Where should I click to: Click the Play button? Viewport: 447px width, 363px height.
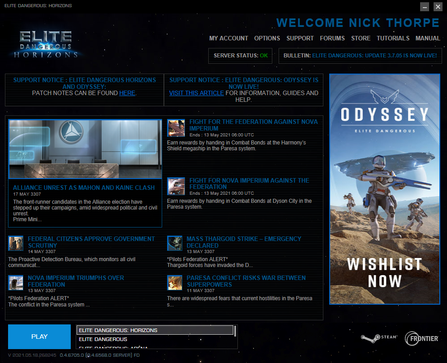39,337
